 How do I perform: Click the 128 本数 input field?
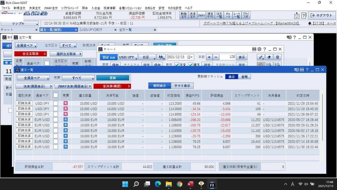click(228, 57)
